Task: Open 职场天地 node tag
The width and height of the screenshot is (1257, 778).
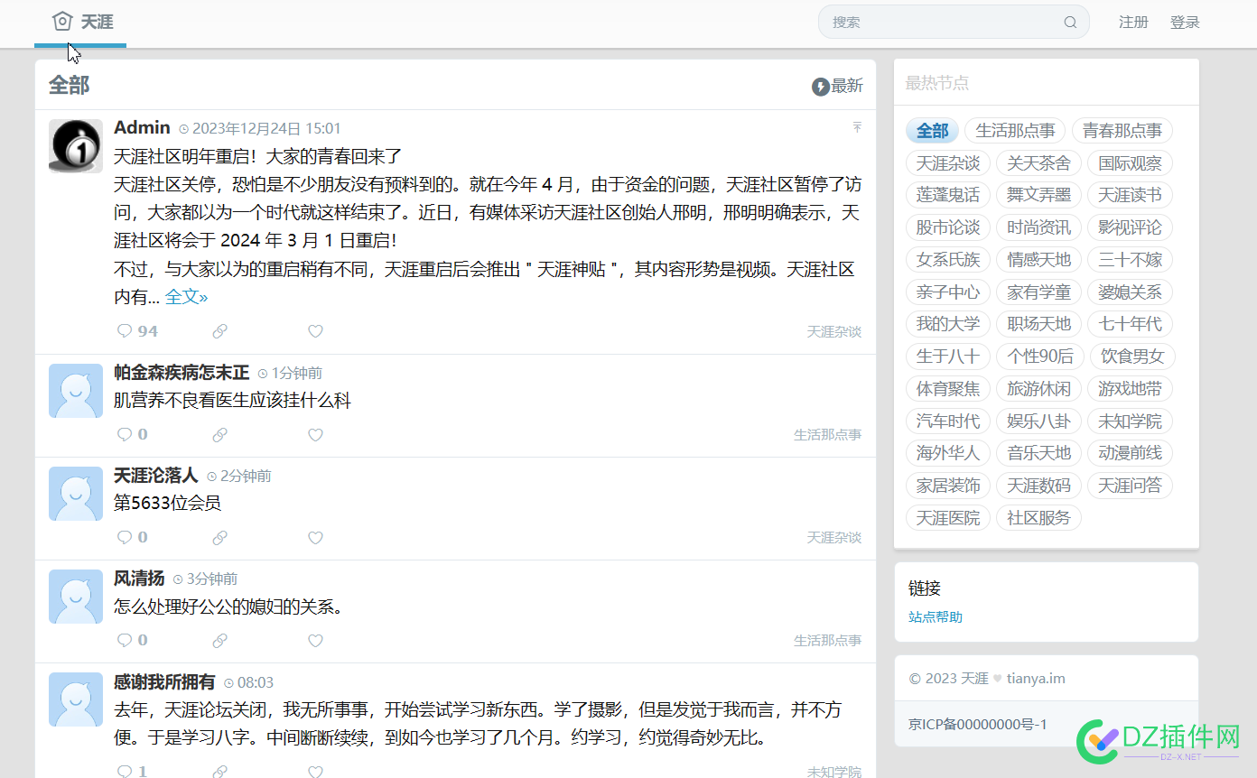Action: [x=1038, y=324]
